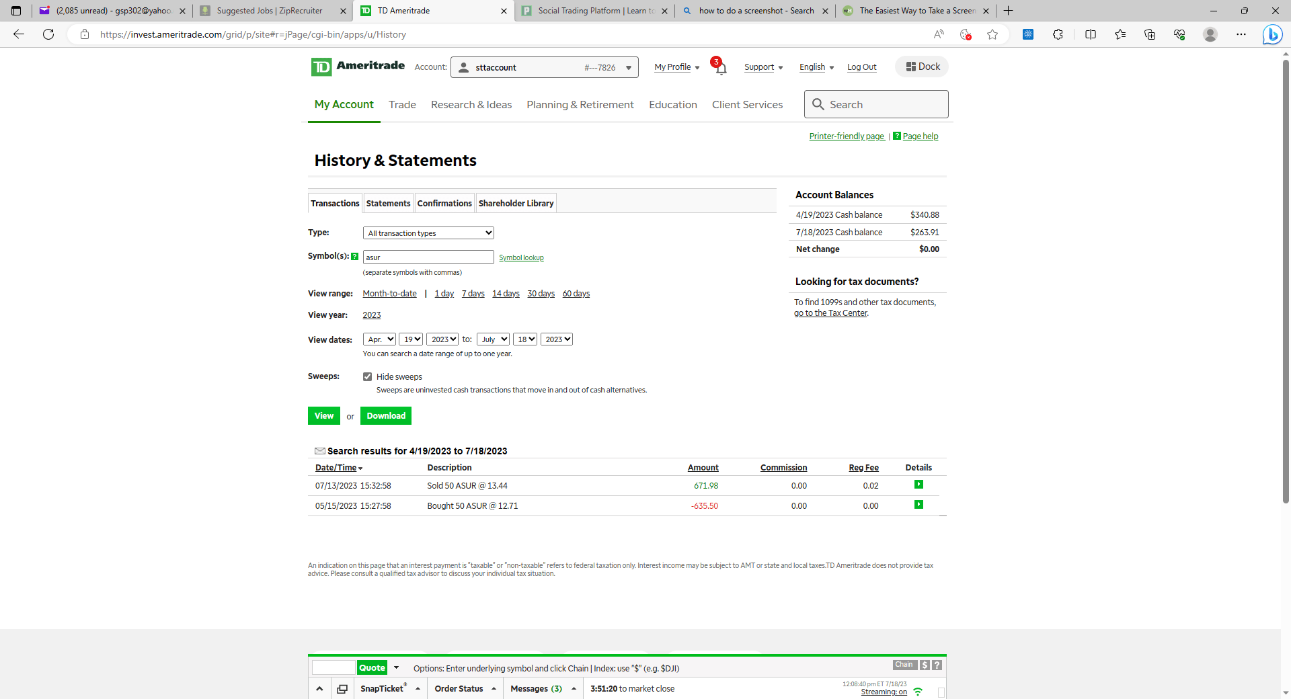
Task: Open the end month dropdown showing July
Action: (x=493, y=339)
